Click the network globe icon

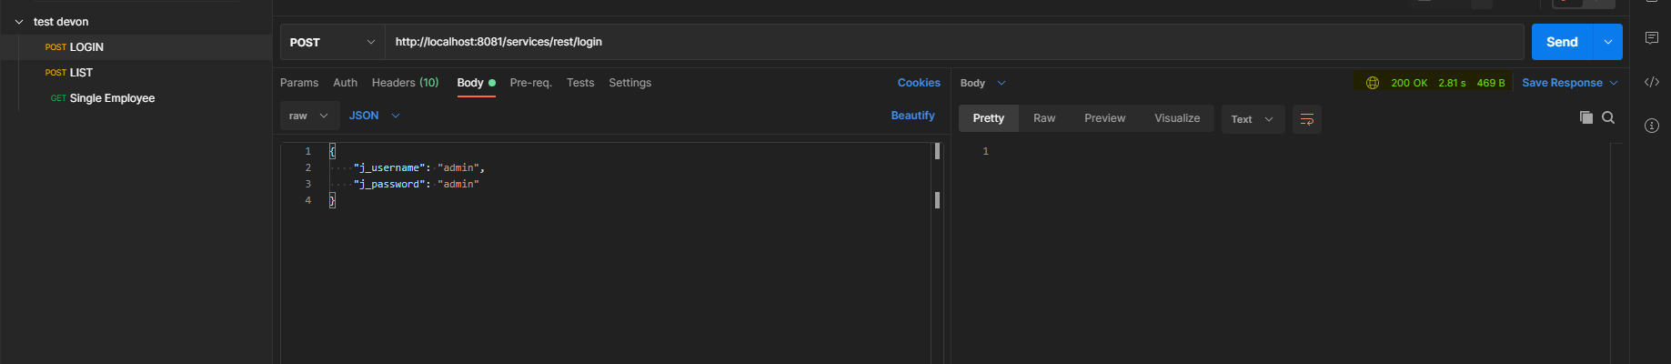coord(1372,83)
